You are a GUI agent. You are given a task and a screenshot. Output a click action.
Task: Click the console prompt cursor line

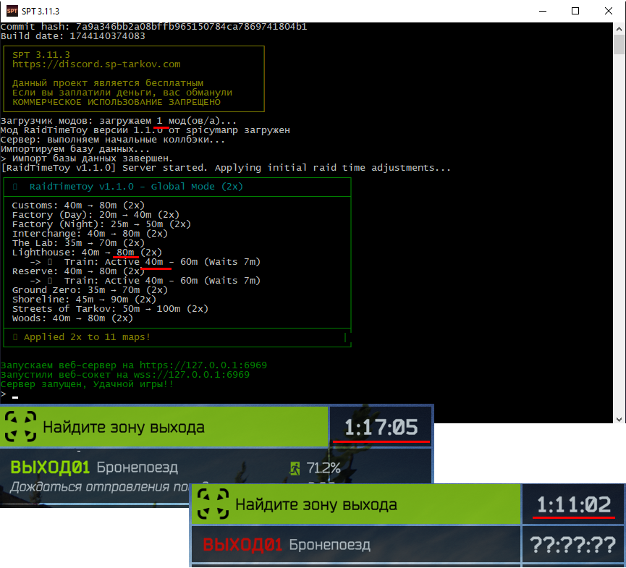pos(9,395)
